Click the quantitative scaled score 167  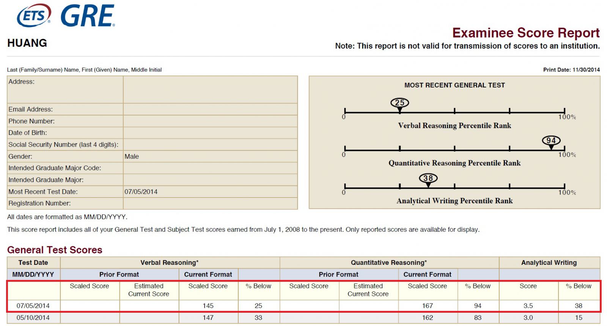(x=428, y=306)
